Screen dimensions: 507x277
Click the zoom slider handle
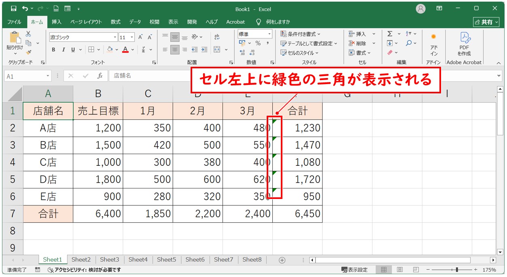pos(457,270)
